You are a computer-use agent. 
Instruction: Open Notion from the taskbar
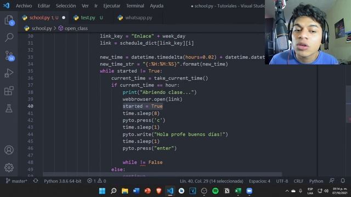click(x=227, y=191)
